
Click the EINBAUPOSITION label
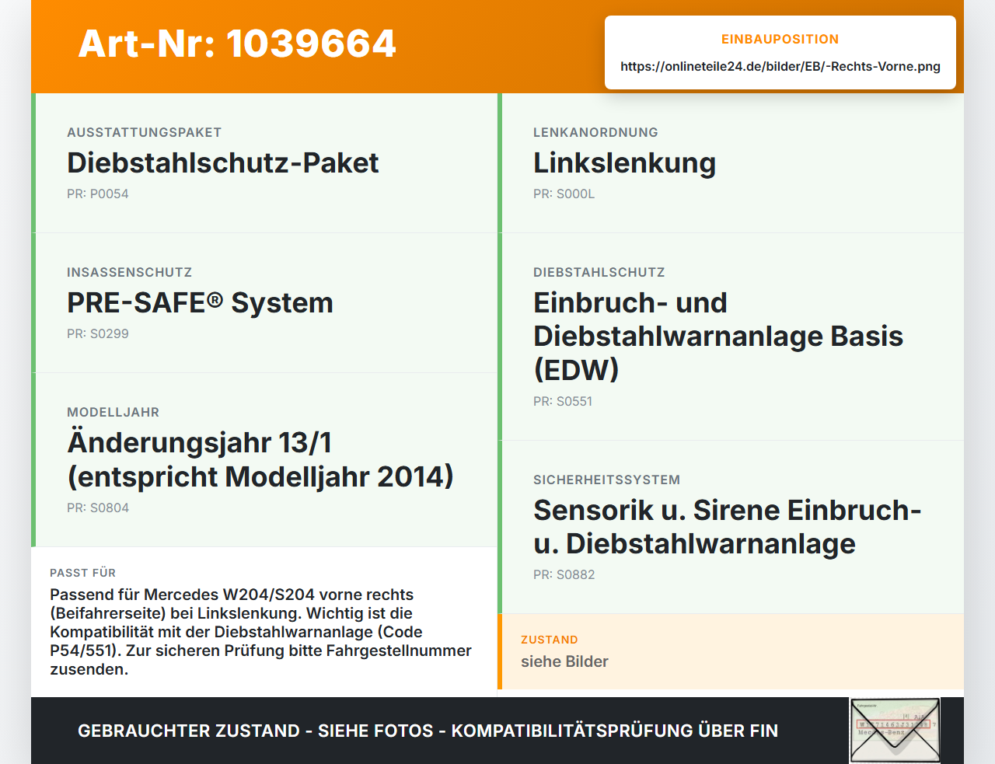tap(780, 40)
